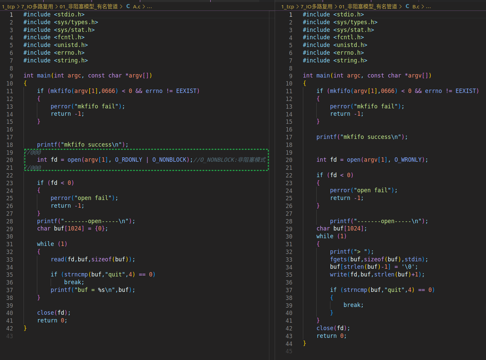Viewport: 486px width, 360px height.
Task: Click line number 45 in the B.c gutter
Action: [289, 351]
